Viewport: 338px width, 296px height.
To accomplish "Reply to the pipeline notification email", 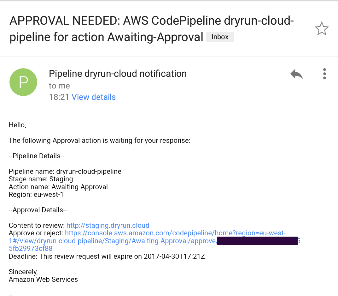I will pyautogui.click(x=297, y=74).
